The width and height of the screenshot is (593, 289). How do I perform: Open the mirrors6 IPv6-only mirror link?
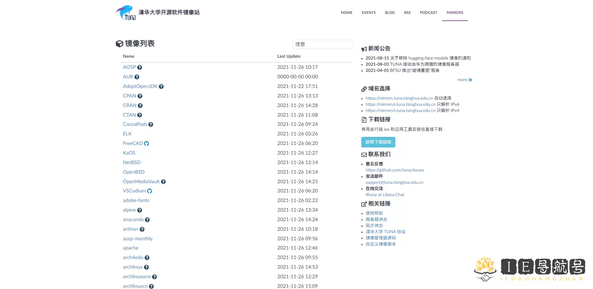point(400,104)
